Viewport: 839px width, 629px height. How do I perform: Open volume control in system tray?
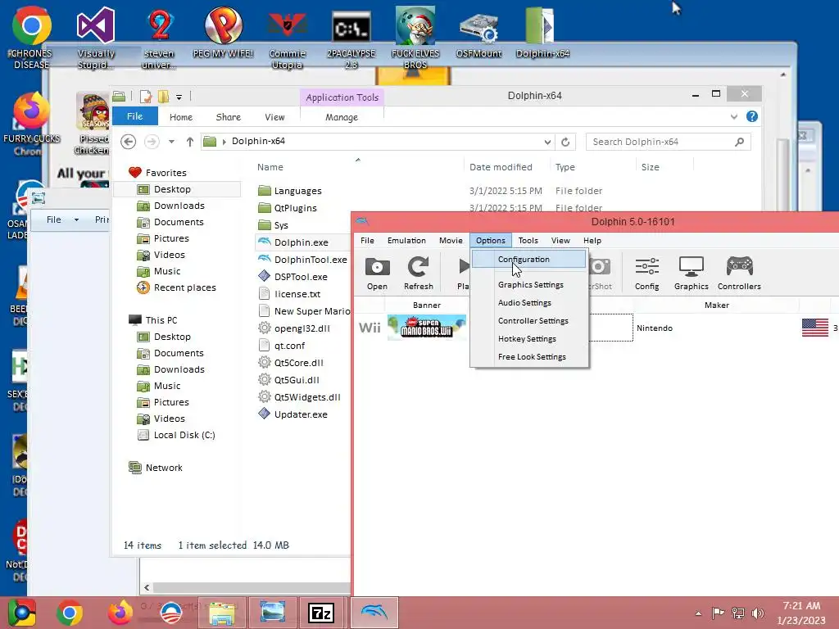[757, 613]
